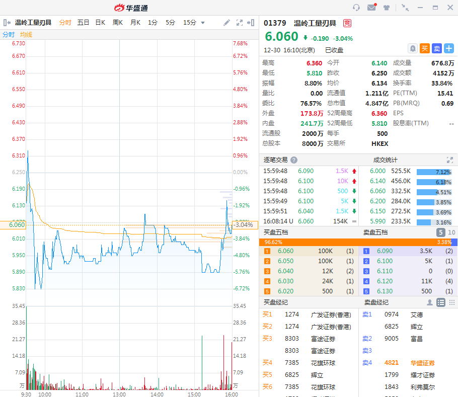The image size is (458, 397).
Task: Select the 逐笔交易 header
Action: point(275,160)
